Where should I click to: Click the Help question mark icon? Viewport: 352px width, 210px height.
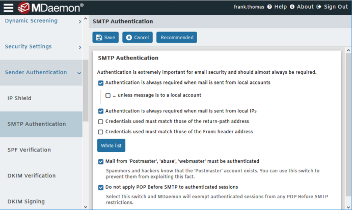click(269, 7)
